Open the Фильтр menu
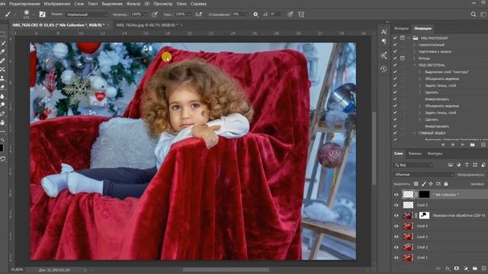 point(133,4)
